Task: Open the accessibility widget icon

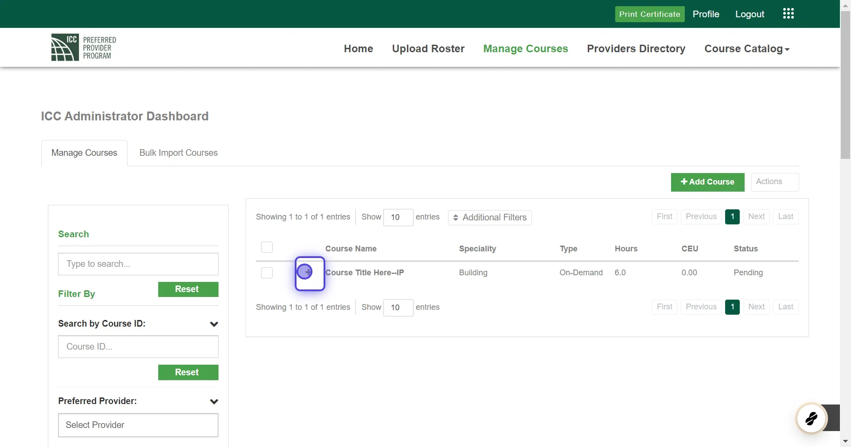Action: tap(811, 418)
